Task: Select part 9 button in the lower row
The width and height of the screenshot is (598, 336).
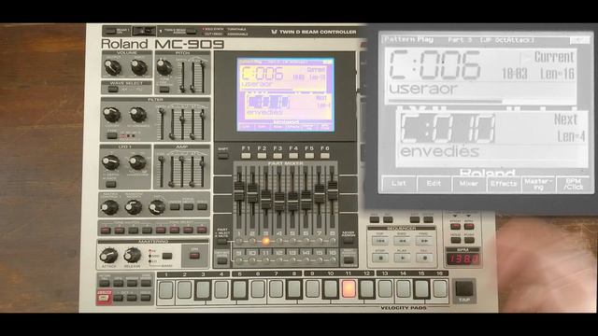Action: point(239,260)
